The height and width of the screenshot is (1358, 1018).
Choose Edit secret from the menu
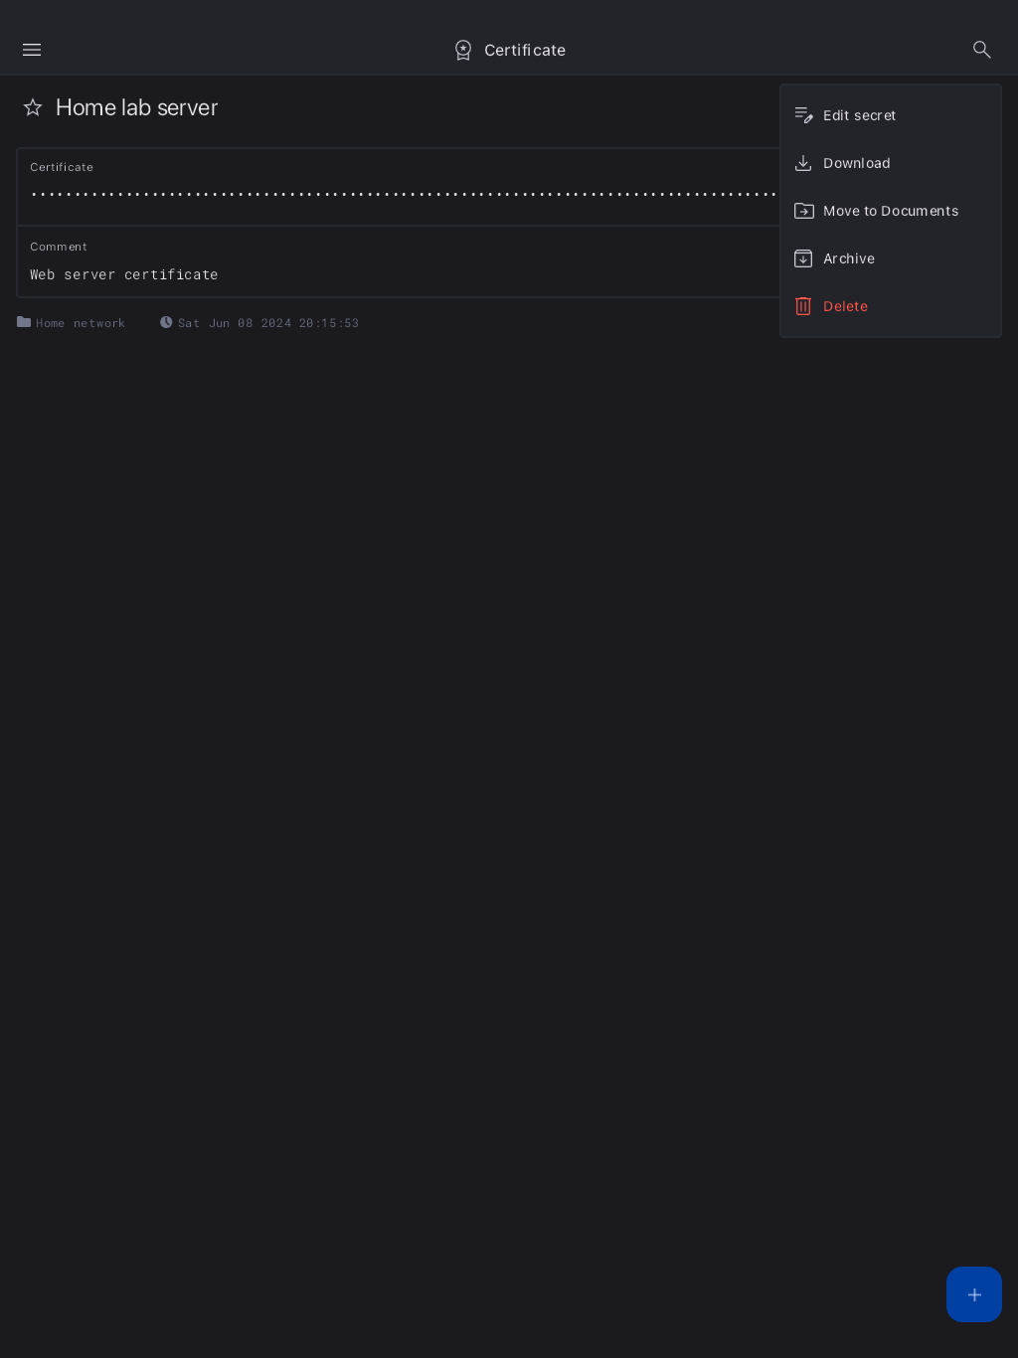pyautogui.click(x=891, y=115)
